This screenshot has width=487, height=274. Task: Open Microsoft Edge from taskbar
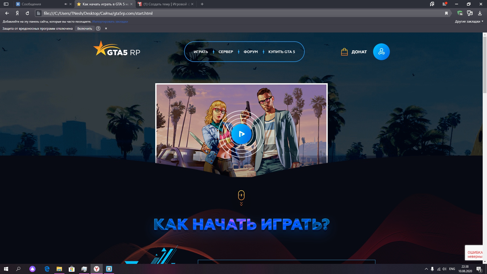[x=47, y=269]
